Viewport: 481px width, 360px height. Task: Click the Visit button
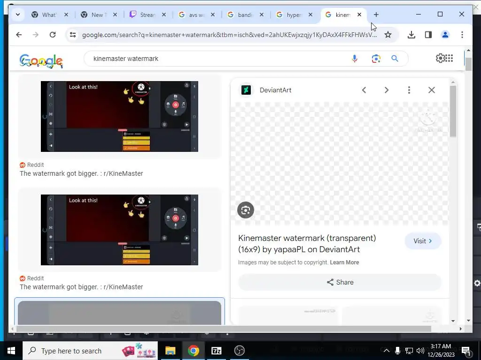click(423, 241)
